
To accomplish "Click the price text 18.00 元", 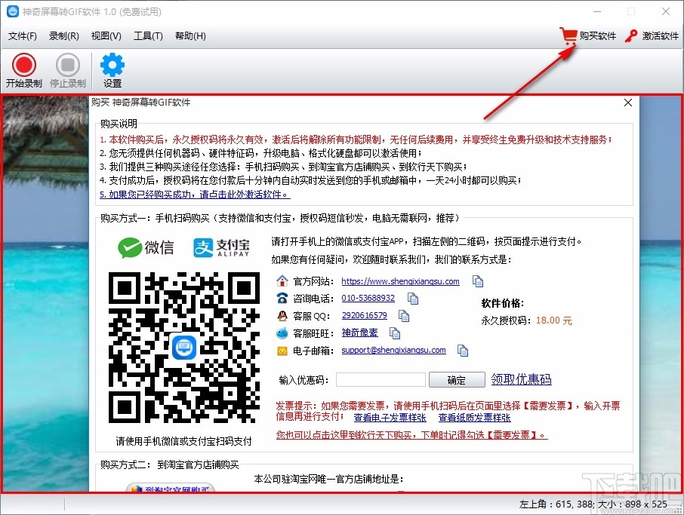I will tap(553, 320).
